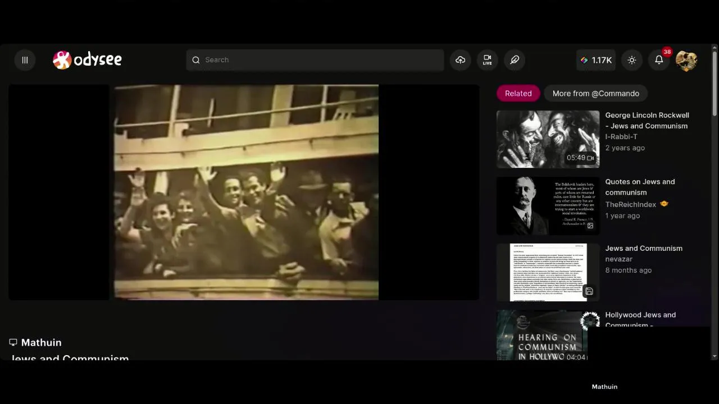
Task: Click document icon on nevazar thumbnail
Action: click(589, 291)
